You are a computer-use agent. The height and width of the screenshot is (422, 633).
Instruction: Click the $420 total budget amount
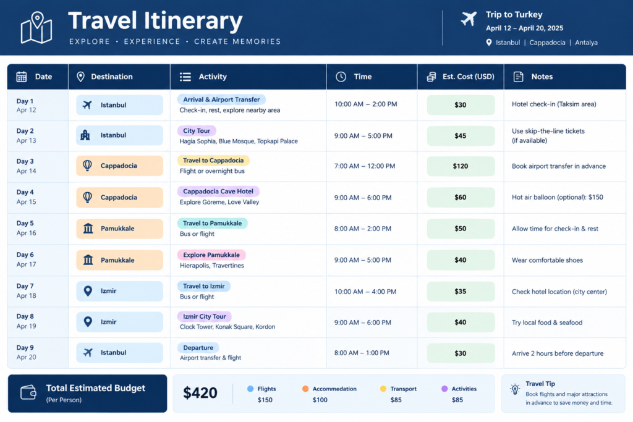200,393
